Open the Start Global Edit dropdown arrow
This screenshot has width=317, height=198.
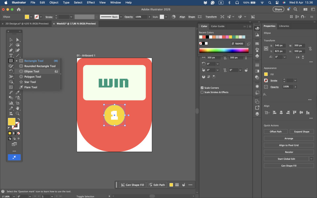(x=311, y=159)
